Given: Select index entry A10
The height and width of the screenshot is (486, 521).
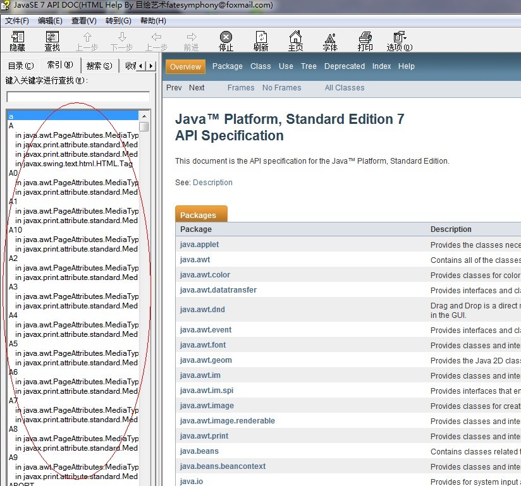Looking at the screenshot, I should (x=15, y=230).
